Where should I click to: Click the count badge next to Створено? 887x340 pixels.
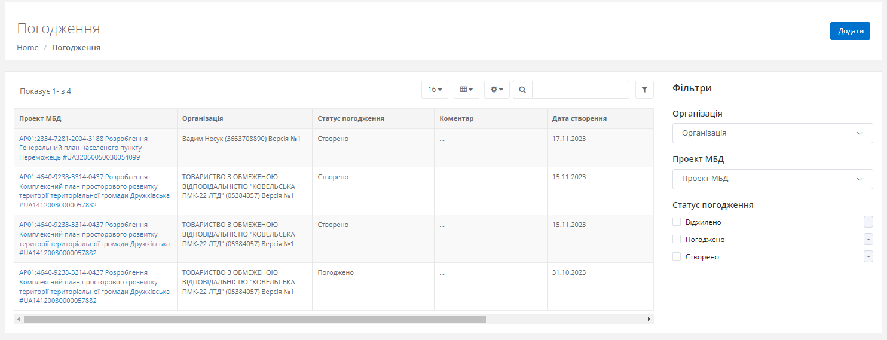868,257
